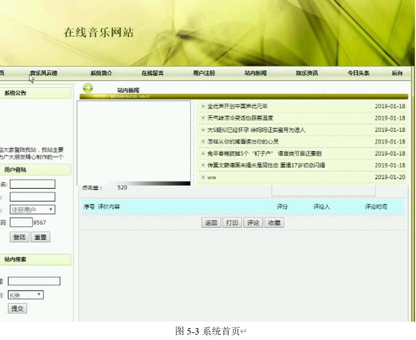Click the icon before 大S疑似已经怀孕 news item
Screen dimensions: 416x340
pyautogui.click(x=203, y=130)
